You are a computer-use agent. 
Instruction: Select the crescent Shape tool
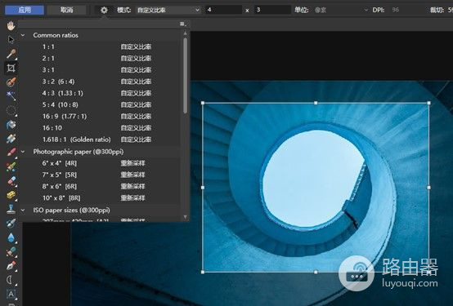(x=11, y=280)
